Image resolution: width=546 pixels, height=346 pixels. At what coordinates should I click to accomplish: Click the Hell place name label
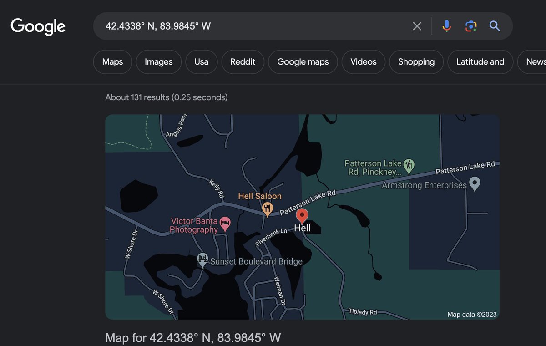pos(302,228)
